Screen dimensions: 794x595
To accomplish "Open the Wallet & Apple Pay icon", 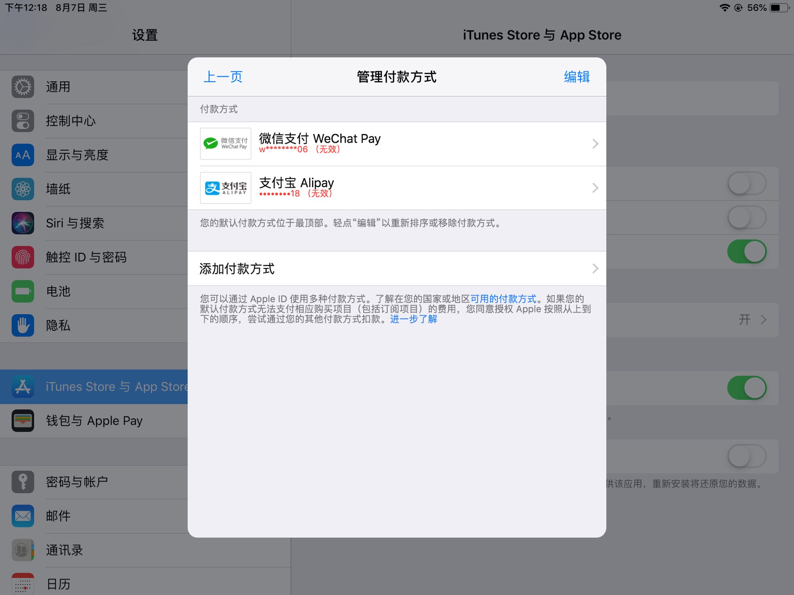I will pyautogui.click(x=23, y=420).
